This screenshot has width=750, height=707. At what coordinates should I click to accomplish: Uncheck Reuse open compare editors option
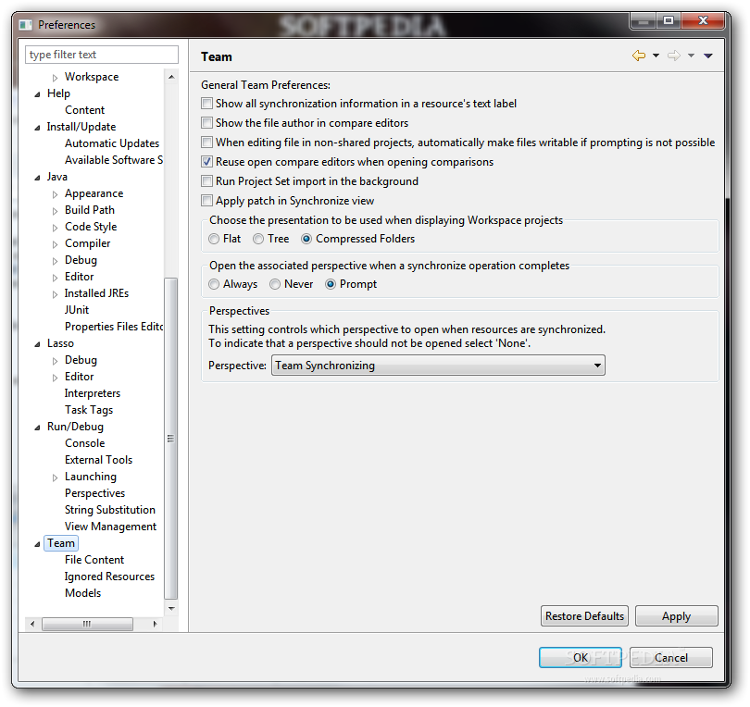(206, 162)
